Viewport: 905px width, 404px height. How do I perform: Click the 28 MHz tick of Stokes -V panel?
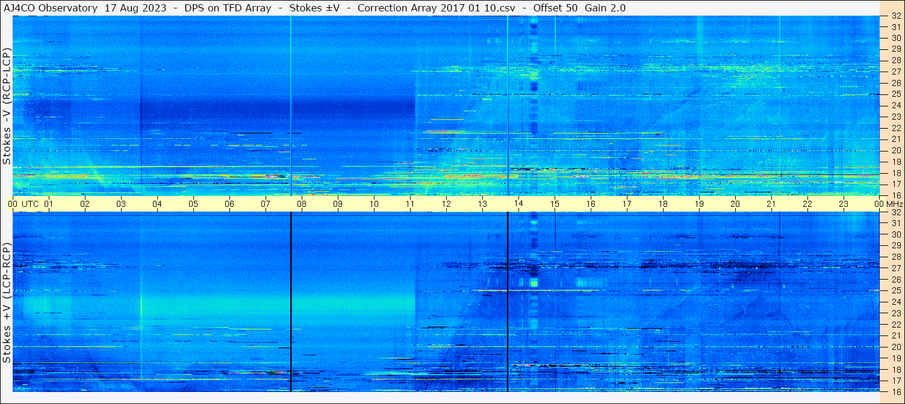pyautogui.click(x=895, y=61)
